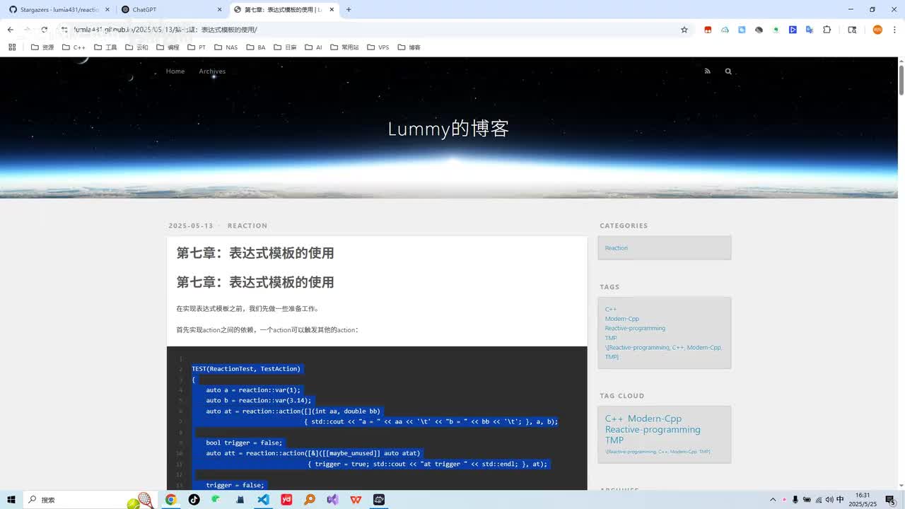Click the page vertical scrollbar thumb
The width and height of the screenshot is (905, 509).
pyautogui.click(x=901, y=79)
